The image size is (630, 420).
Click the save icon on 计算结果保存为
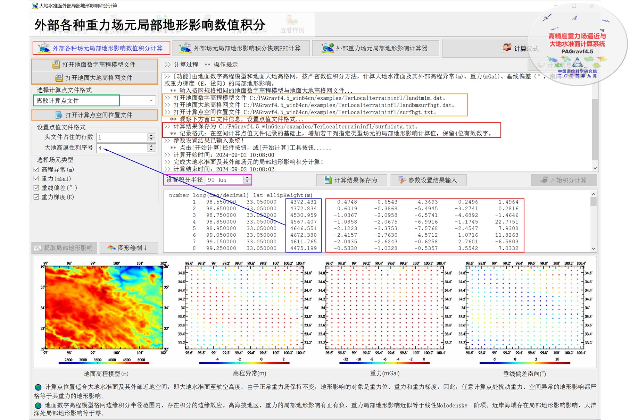[x=328, y=180]
